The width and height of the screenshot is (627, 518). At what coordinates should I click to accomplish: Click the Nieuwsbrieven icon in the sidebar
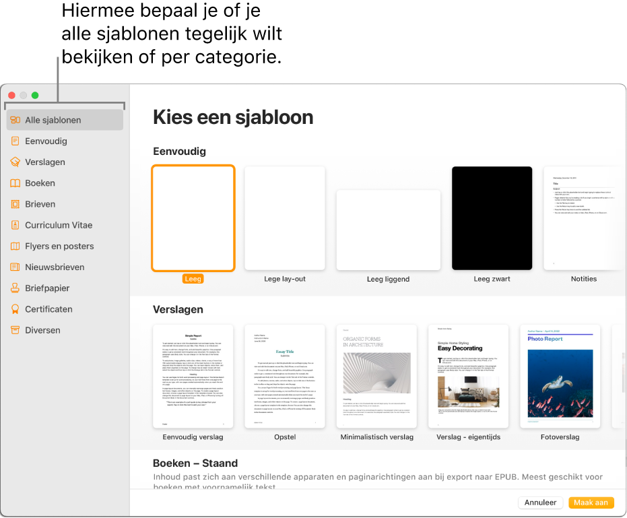point(15,267)
